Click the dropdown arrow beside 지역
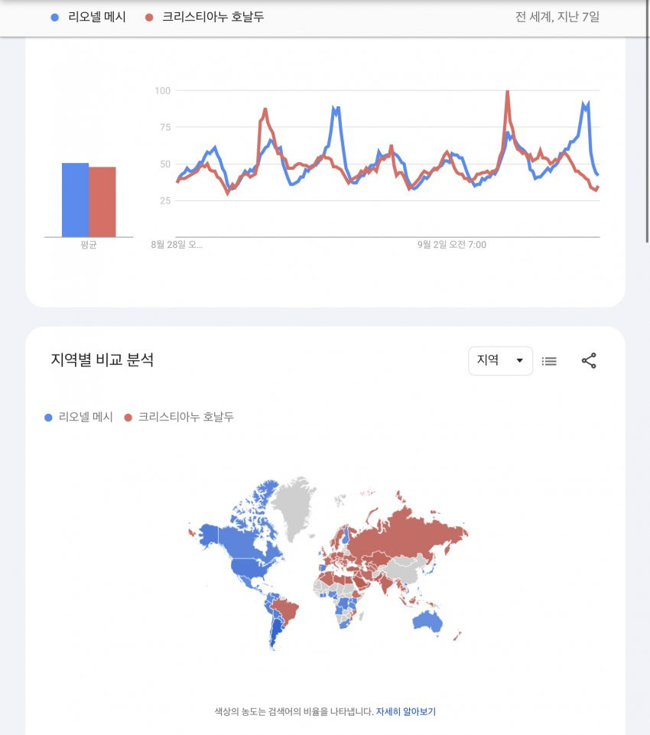Screen dimensions: 650x735 [519, 360]
